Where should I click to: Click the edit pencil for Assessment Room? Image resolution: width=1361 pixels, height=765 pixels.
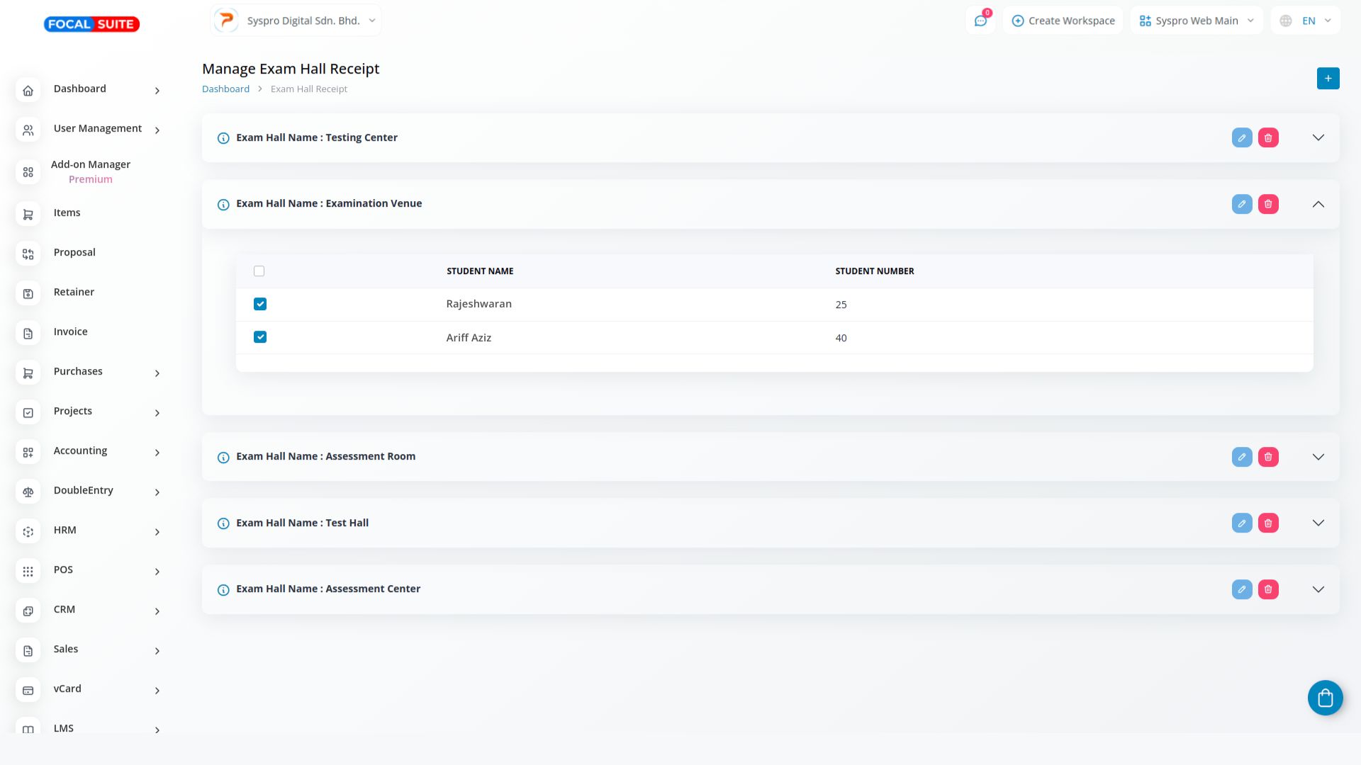(1242, 457)
